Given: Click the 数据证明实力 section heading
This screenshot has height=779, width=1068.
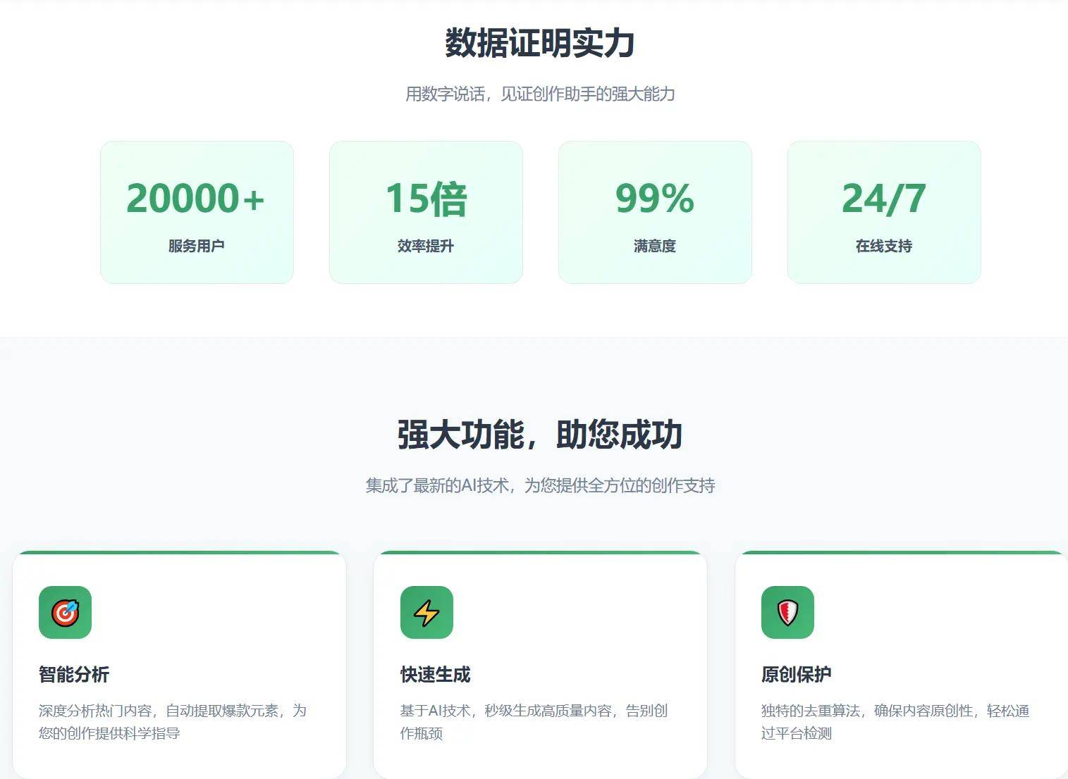Looking at the screenshot, I should point(540,43).
